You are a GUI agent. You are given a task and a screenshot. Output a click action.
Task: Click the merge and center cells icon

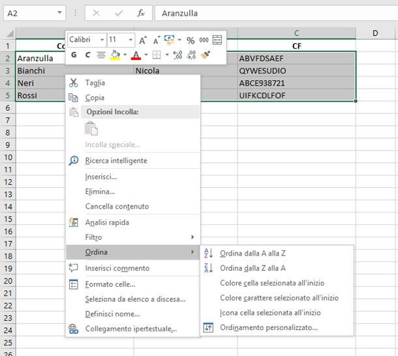click(x=217, y=40)
